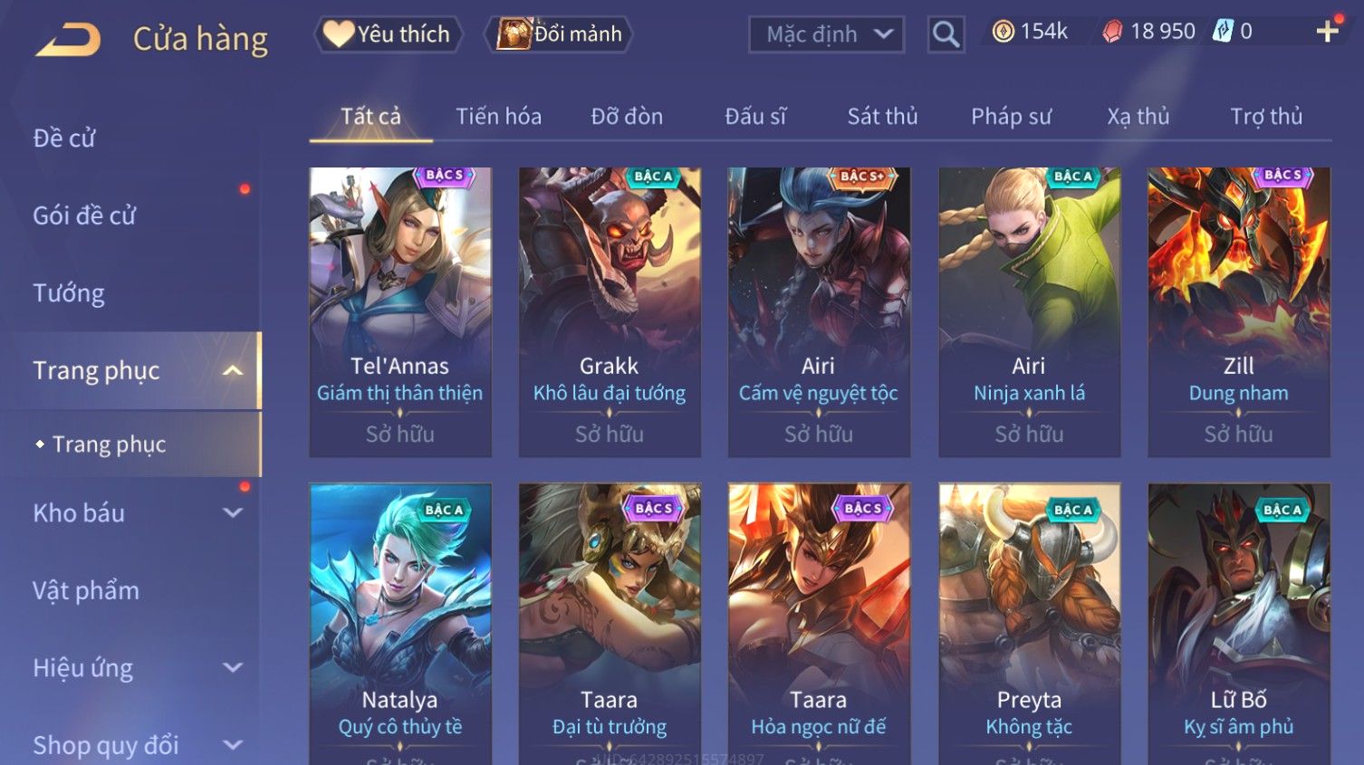Open the Mặc định sort dropdown
The width and height of the screenshot is (1364, 765).
(x=826, y=34)
